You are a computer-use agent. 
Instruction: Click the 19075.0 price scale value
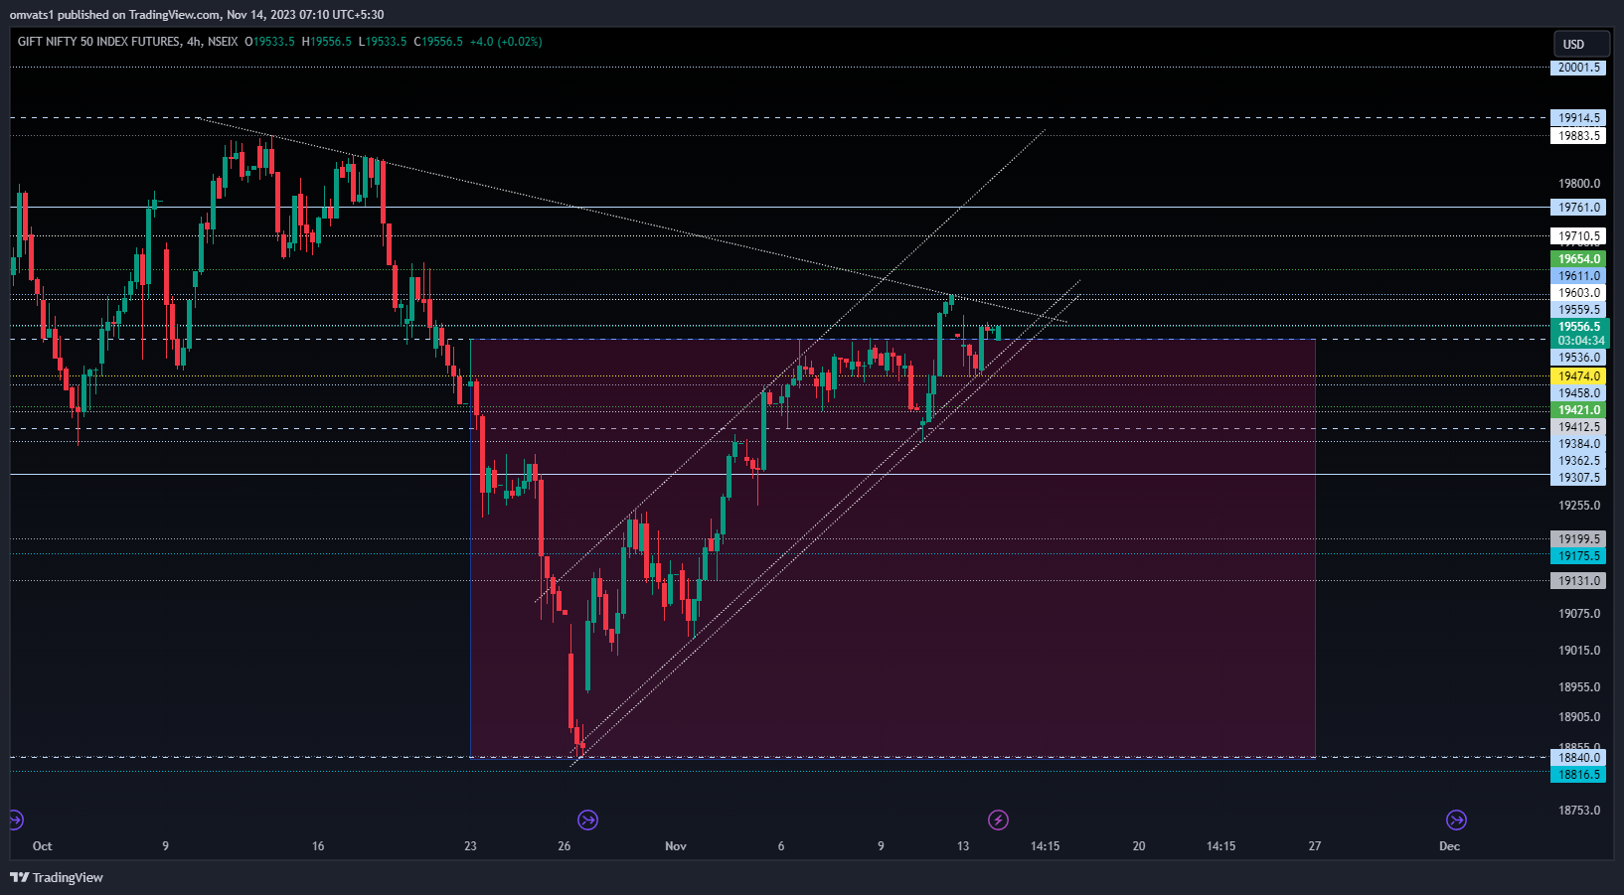coord(1579,614)
